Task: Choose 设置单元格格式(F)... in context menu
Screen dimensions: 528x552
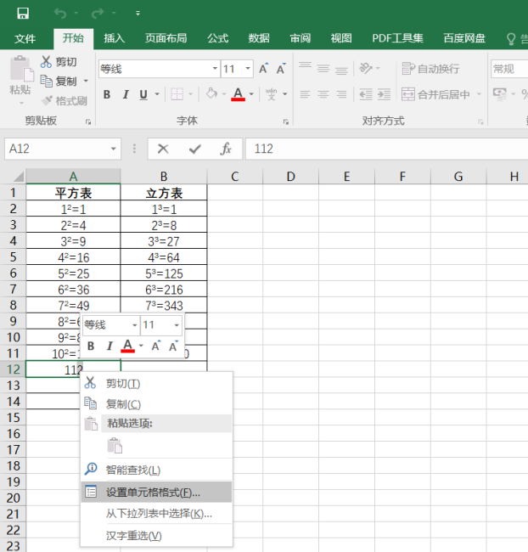Action: [x=156, y=492]
